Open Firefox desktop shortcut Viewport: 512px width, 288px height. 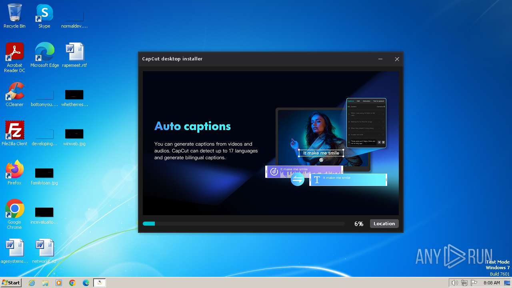pyautogui.click(x=14, y=173)
